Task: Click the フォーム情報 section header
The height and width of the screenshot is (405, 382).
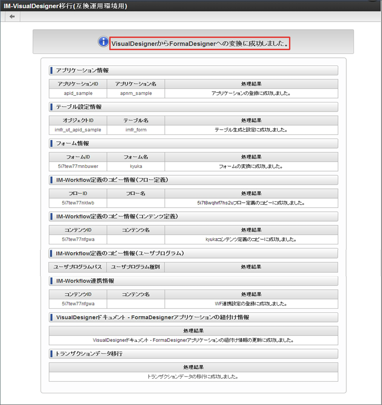Action: (x=193, y=143)
